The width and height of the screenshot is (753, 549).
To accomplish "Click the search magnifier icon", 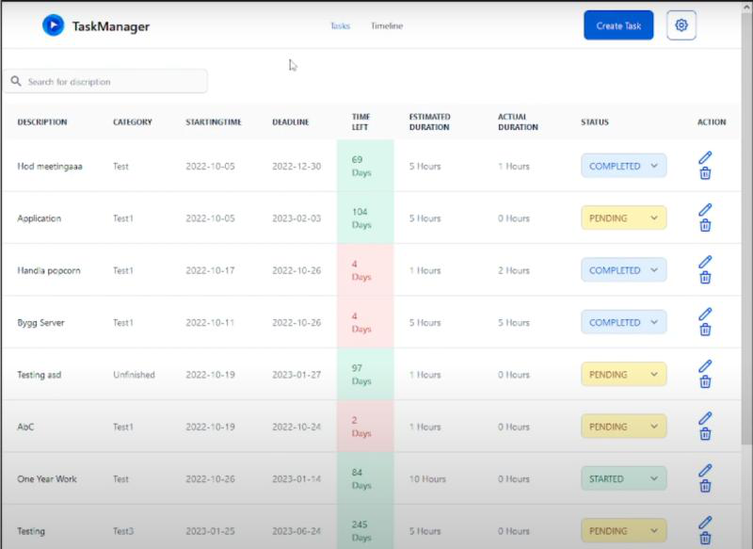I will point(15,81).
